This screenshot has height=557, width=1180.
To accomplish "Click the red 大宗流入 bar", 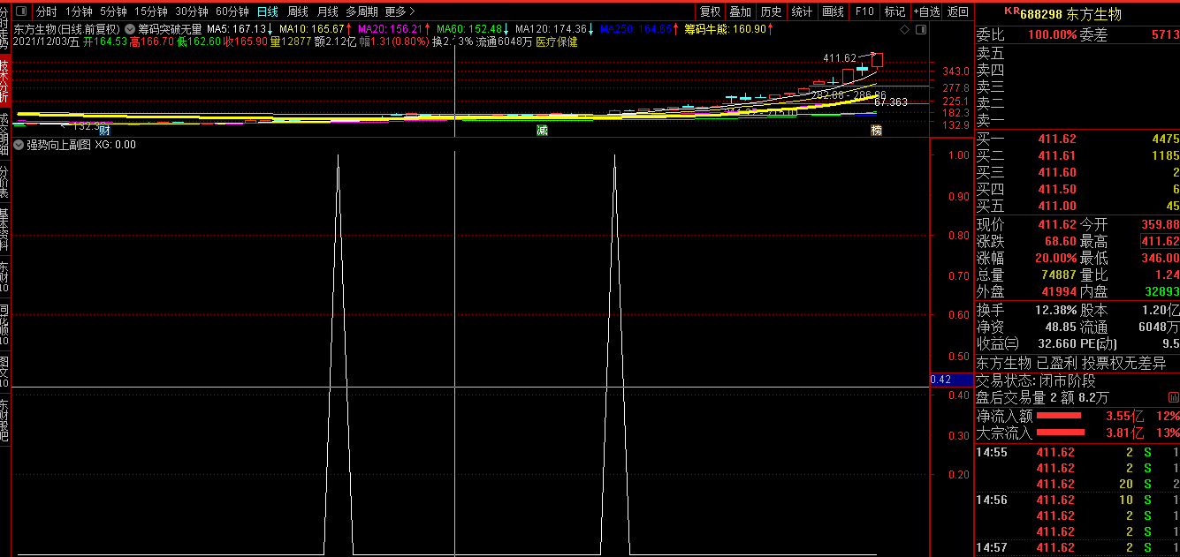I will [x=1061, y=433].
